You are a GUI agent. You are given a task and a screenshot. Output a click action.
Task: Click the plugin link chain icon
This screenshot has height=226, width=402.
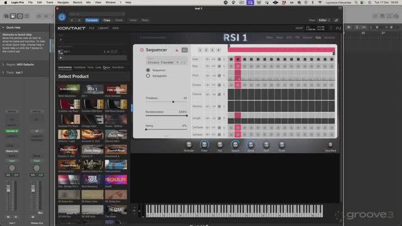point(337,20)
